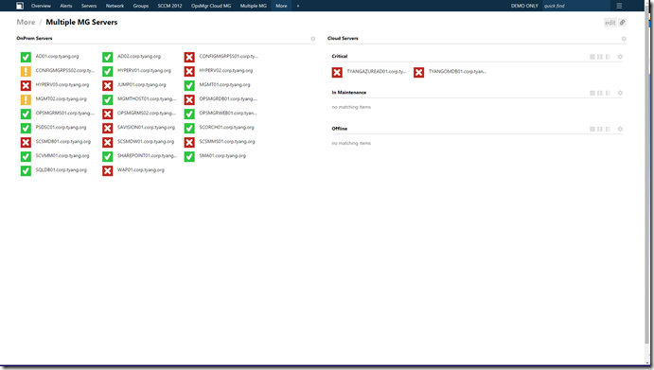The height and width of the screenshot is (370, 654).
Task: Click yellow warning icon for CONFIGMGRPSS02 server
Action: (26, 71)
